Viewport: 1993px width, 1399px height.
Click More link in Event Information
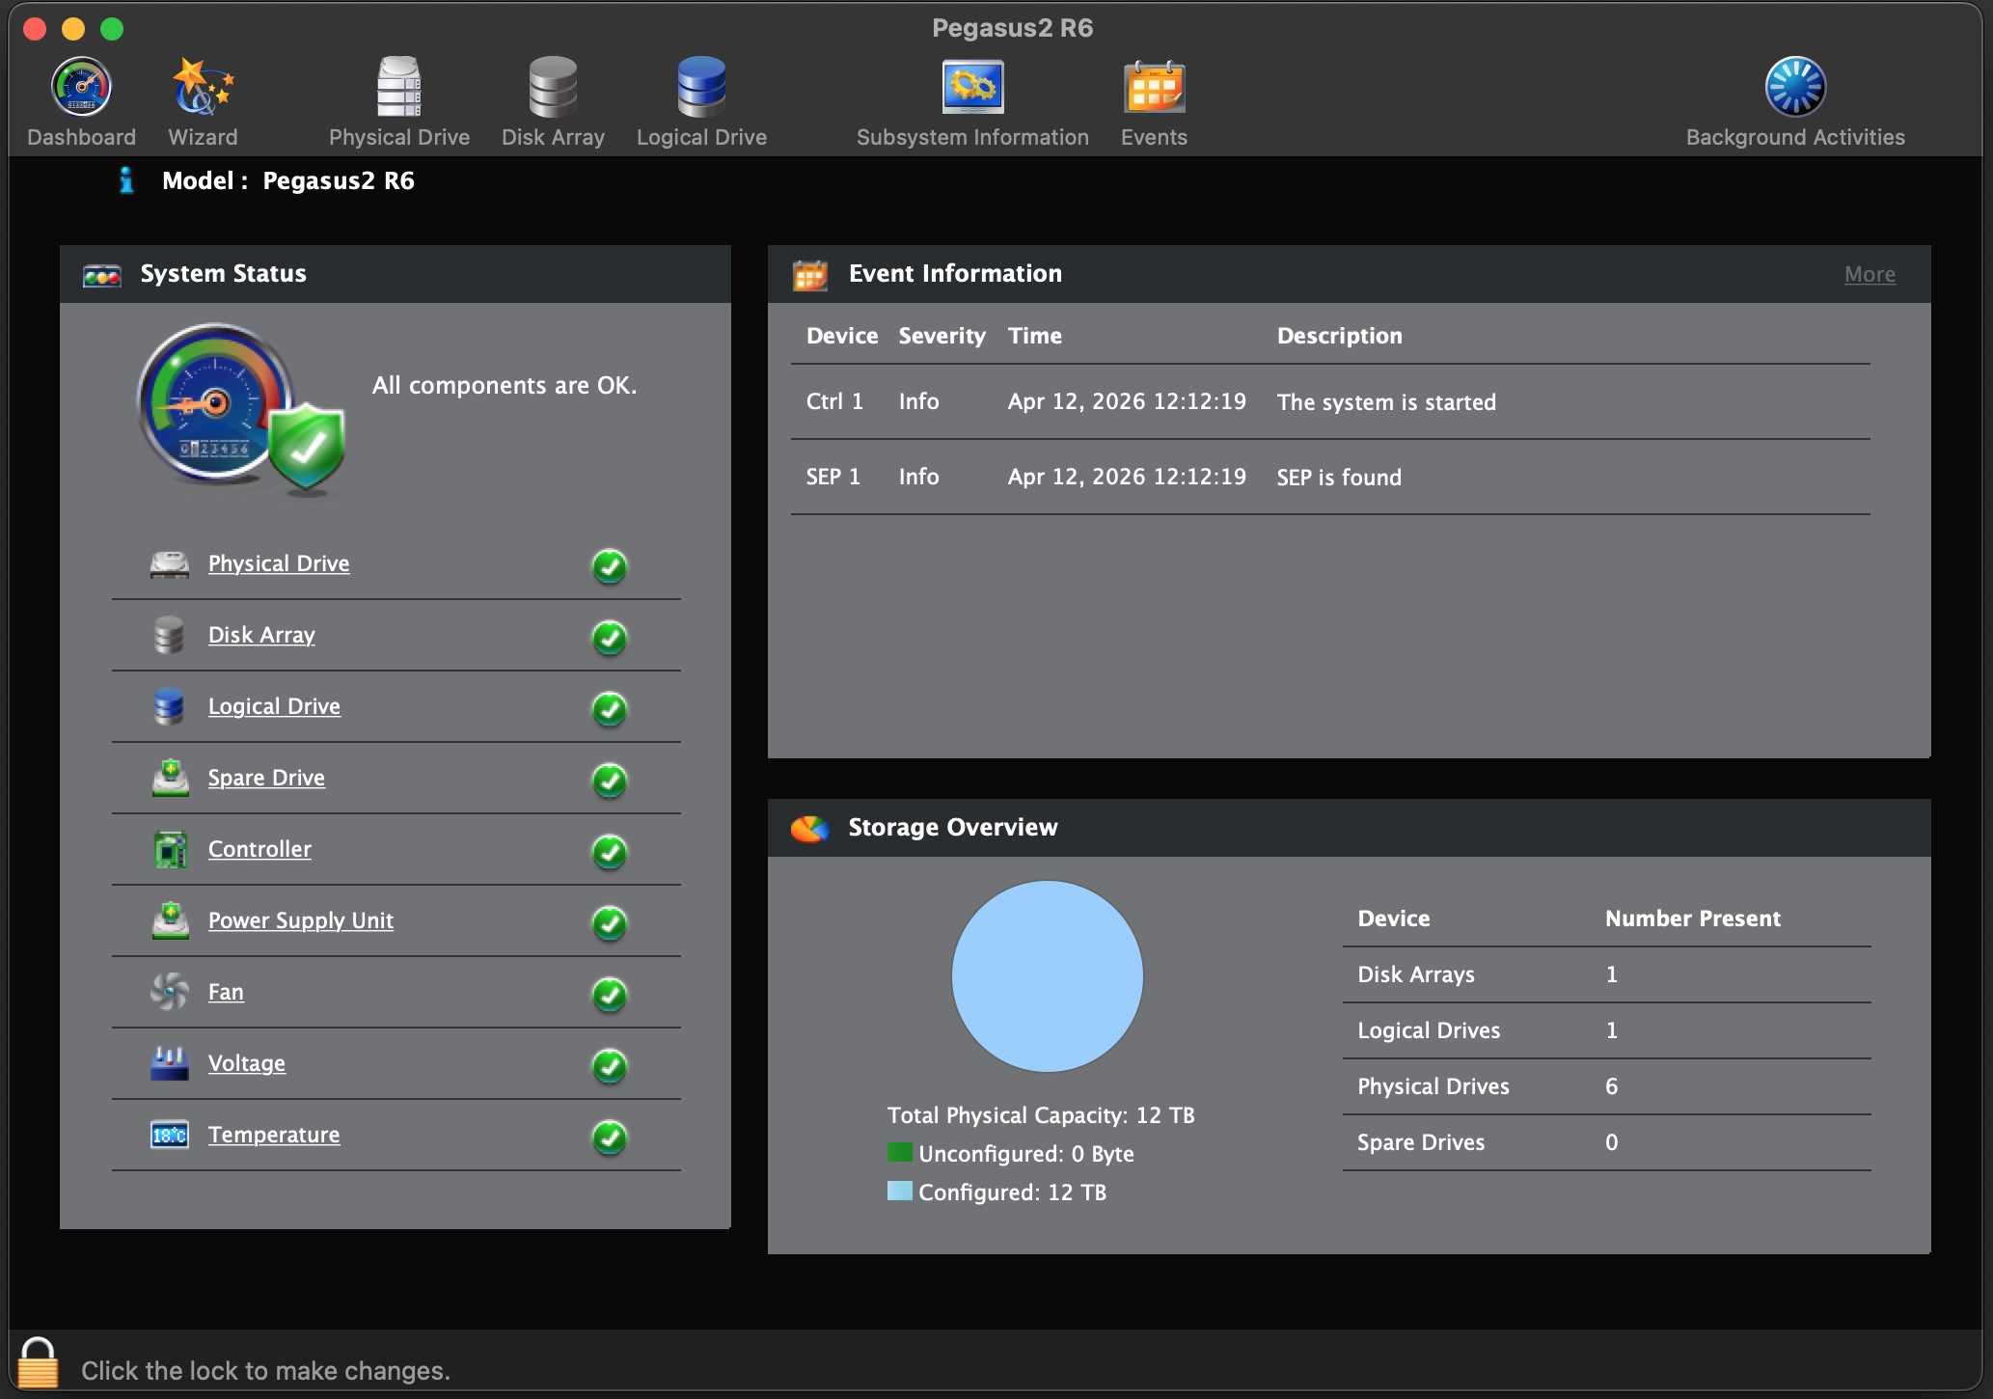point(1870,274)
